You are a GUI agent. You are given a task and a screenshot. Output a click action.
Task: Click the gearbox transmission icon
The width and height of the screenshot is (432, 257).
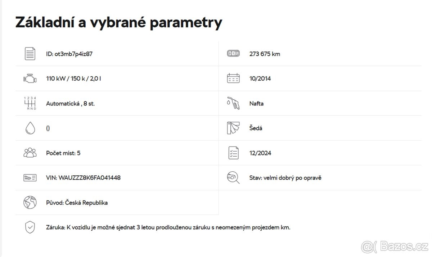(x=30, y=103)
